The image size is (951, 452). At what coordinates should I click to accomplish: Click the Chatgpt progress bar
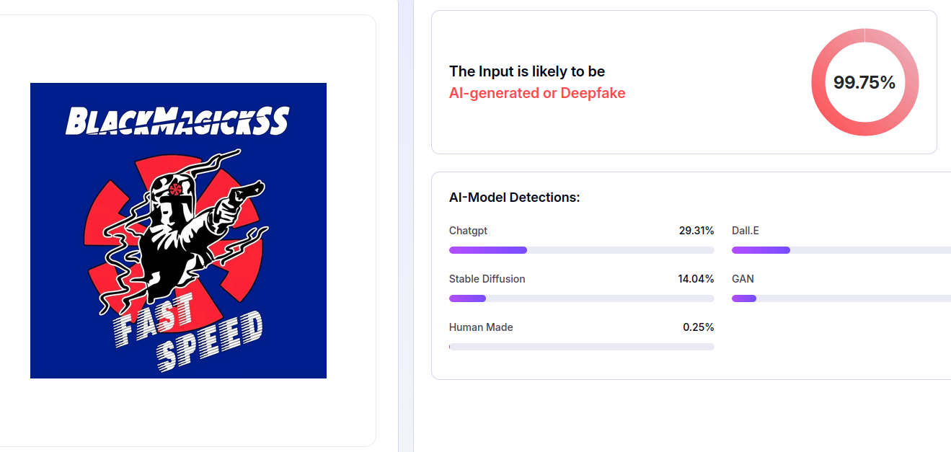pyautogui.click(x=581, y=250)
